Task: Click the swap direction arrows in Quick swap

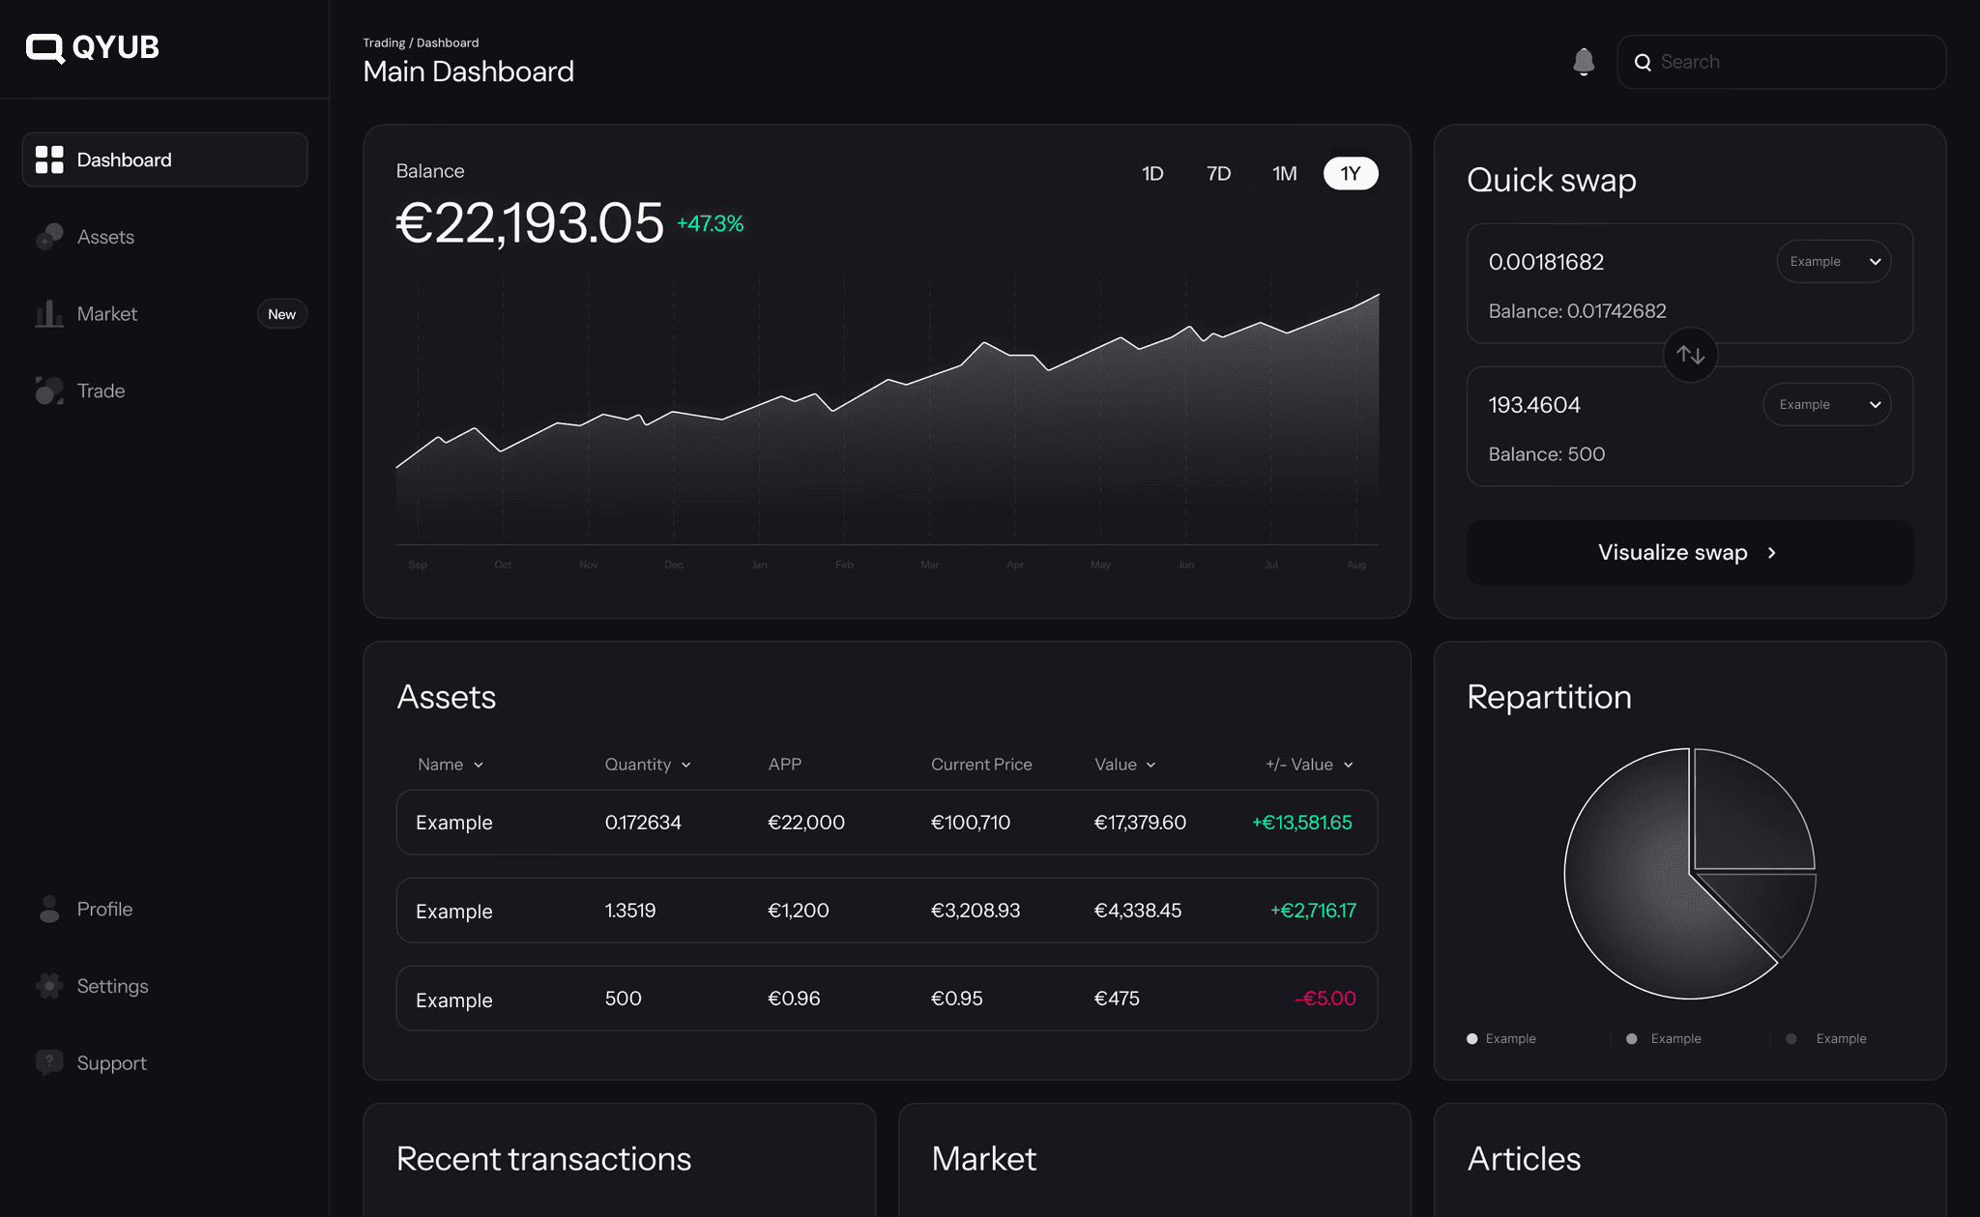Action: tap(1690, 355)
